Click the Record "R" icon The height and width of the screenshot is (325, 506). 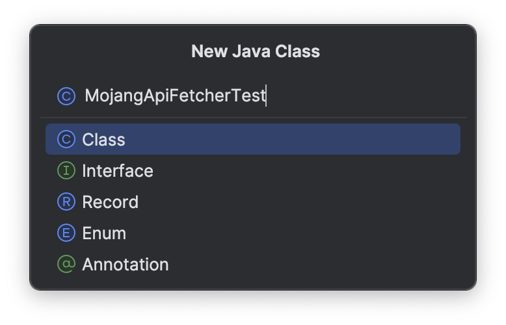pos(66,202)
